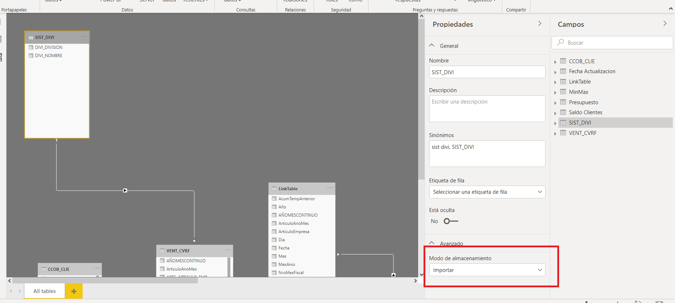The height and width of the screenshot is (303, 675).
Task: Click the scroll-right arrow of the diagram
Action: pos(415,281)
